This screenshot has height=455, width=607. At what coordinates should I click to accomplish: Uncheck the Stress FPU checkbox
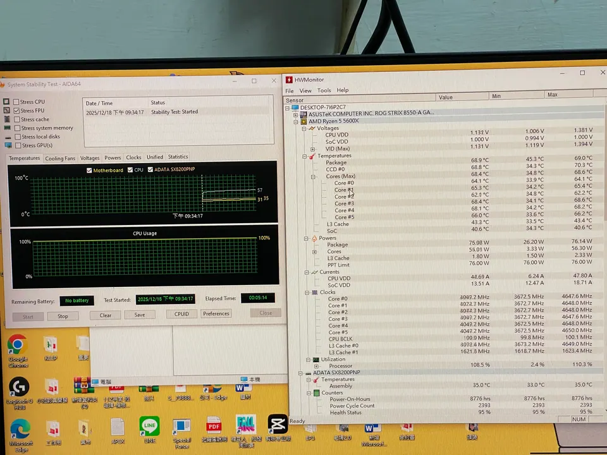pos(16,111)
